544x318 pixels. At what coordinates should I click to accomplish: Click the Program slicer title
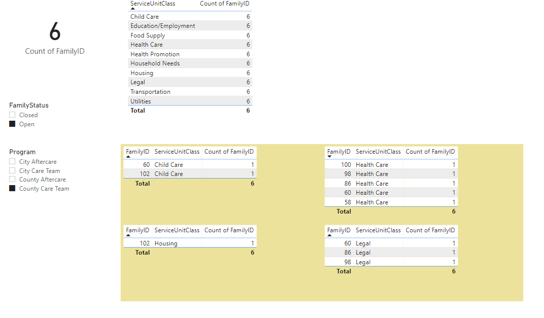[22, 152]
